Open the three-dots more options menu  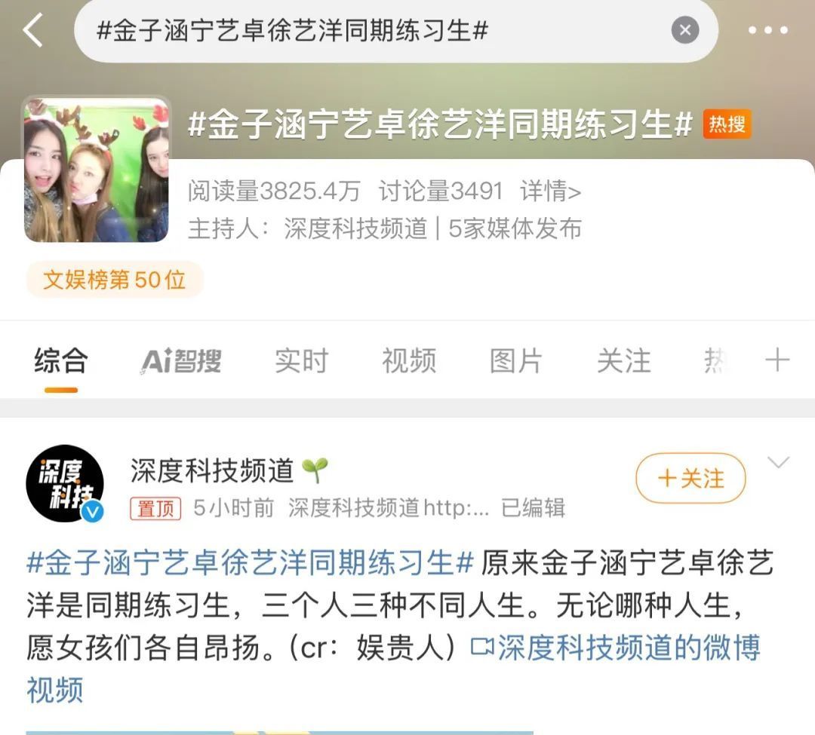pos(767,31)
